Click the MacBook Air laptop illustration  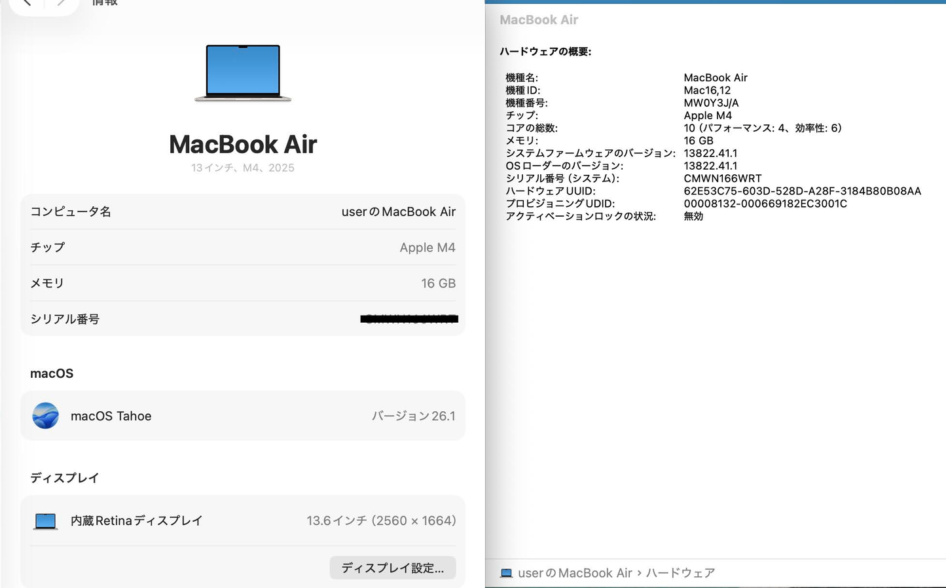click(x=243, y=73)
